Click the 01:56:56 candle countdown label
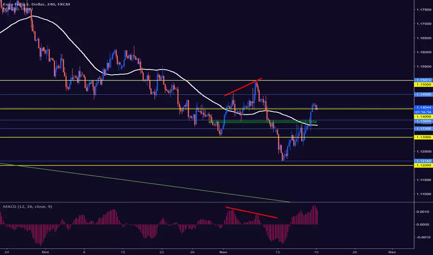The image size is (433, 255). (x=423, y=112)
